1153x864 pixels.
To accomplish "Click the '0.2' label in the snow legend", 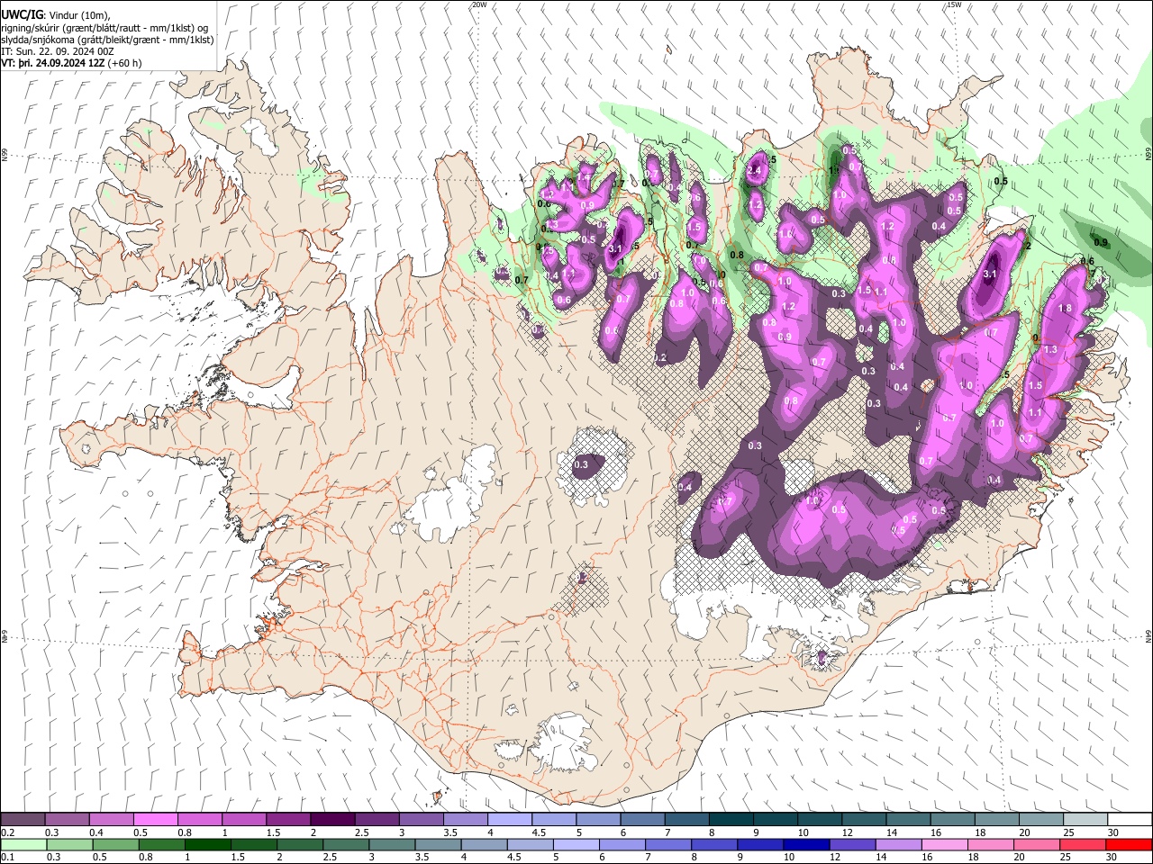I will click(8, 832).
